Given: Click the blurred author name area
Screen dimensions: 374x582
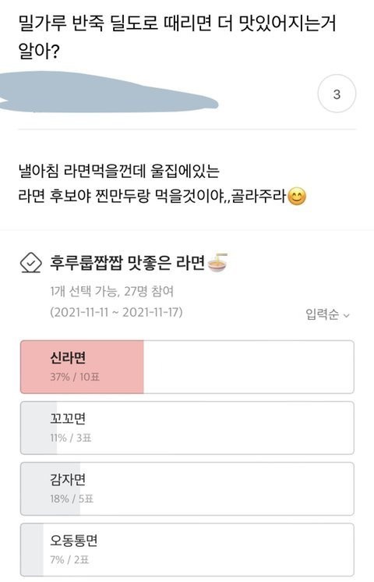Looking at the screenshot, I should (x=109, y=93).
